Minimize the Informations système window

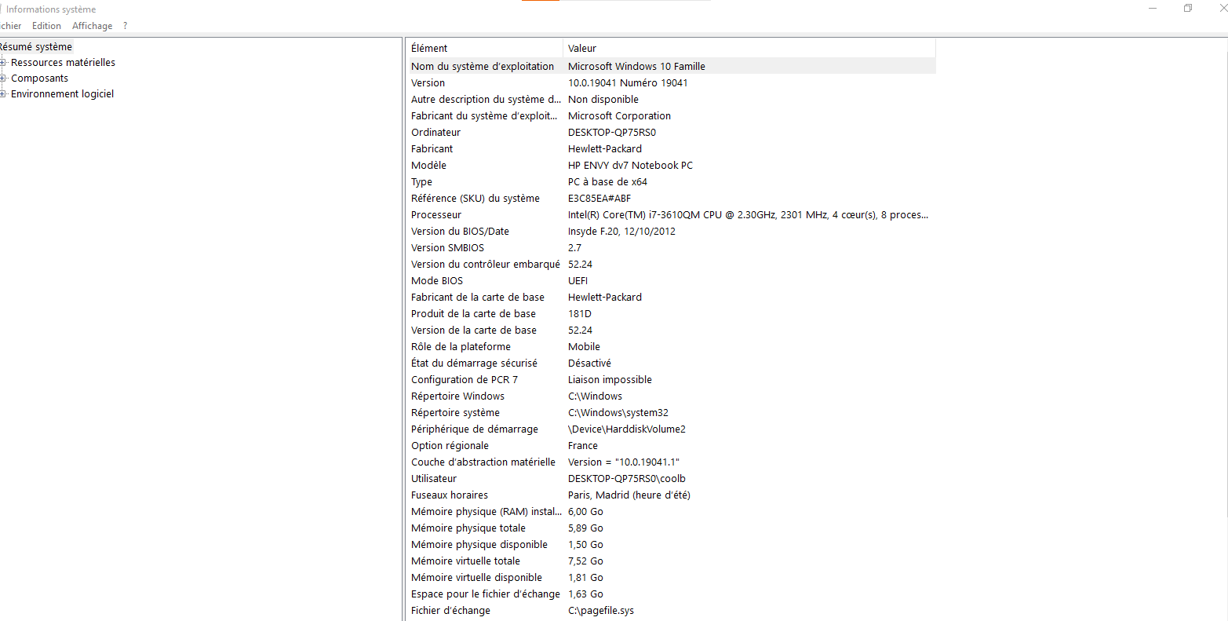pyautogui.click(x=1152, y=9)
